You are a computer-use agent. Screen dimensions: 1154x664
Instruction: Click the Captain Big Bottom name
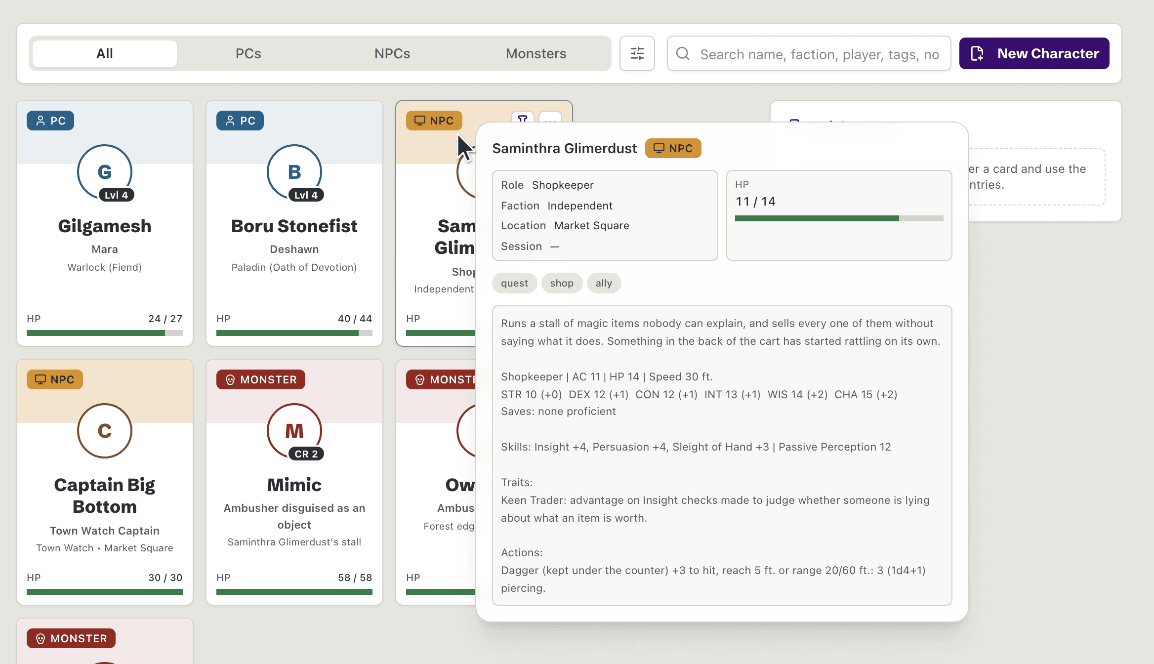[x=105, y=496]
